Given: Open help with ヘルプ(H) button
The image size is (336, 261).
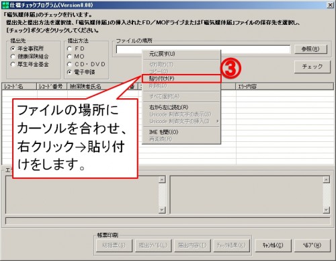Looking at the screenshot, I should coord(312,246).
